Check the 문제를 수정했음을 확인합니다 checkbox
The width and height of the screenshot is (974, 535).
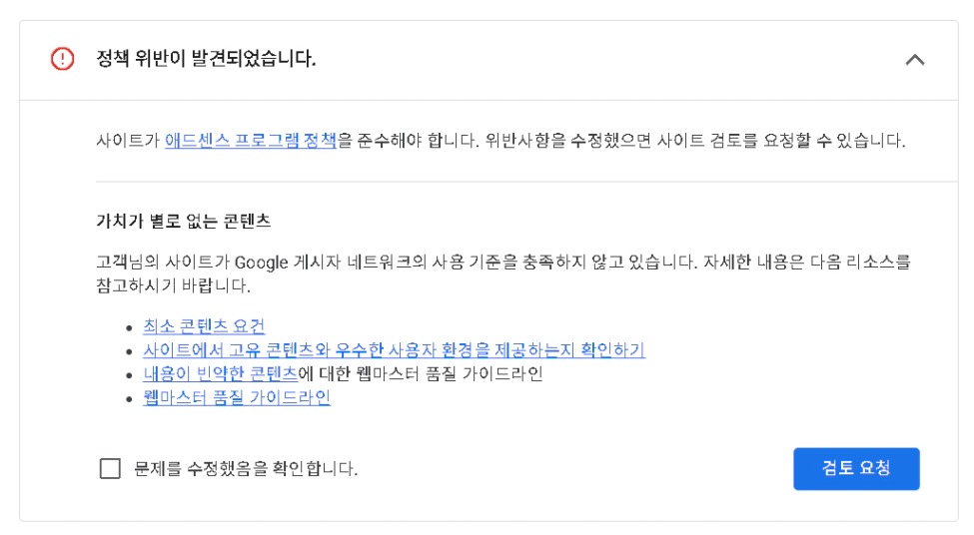pyautogui.click(x=110, y=468)
